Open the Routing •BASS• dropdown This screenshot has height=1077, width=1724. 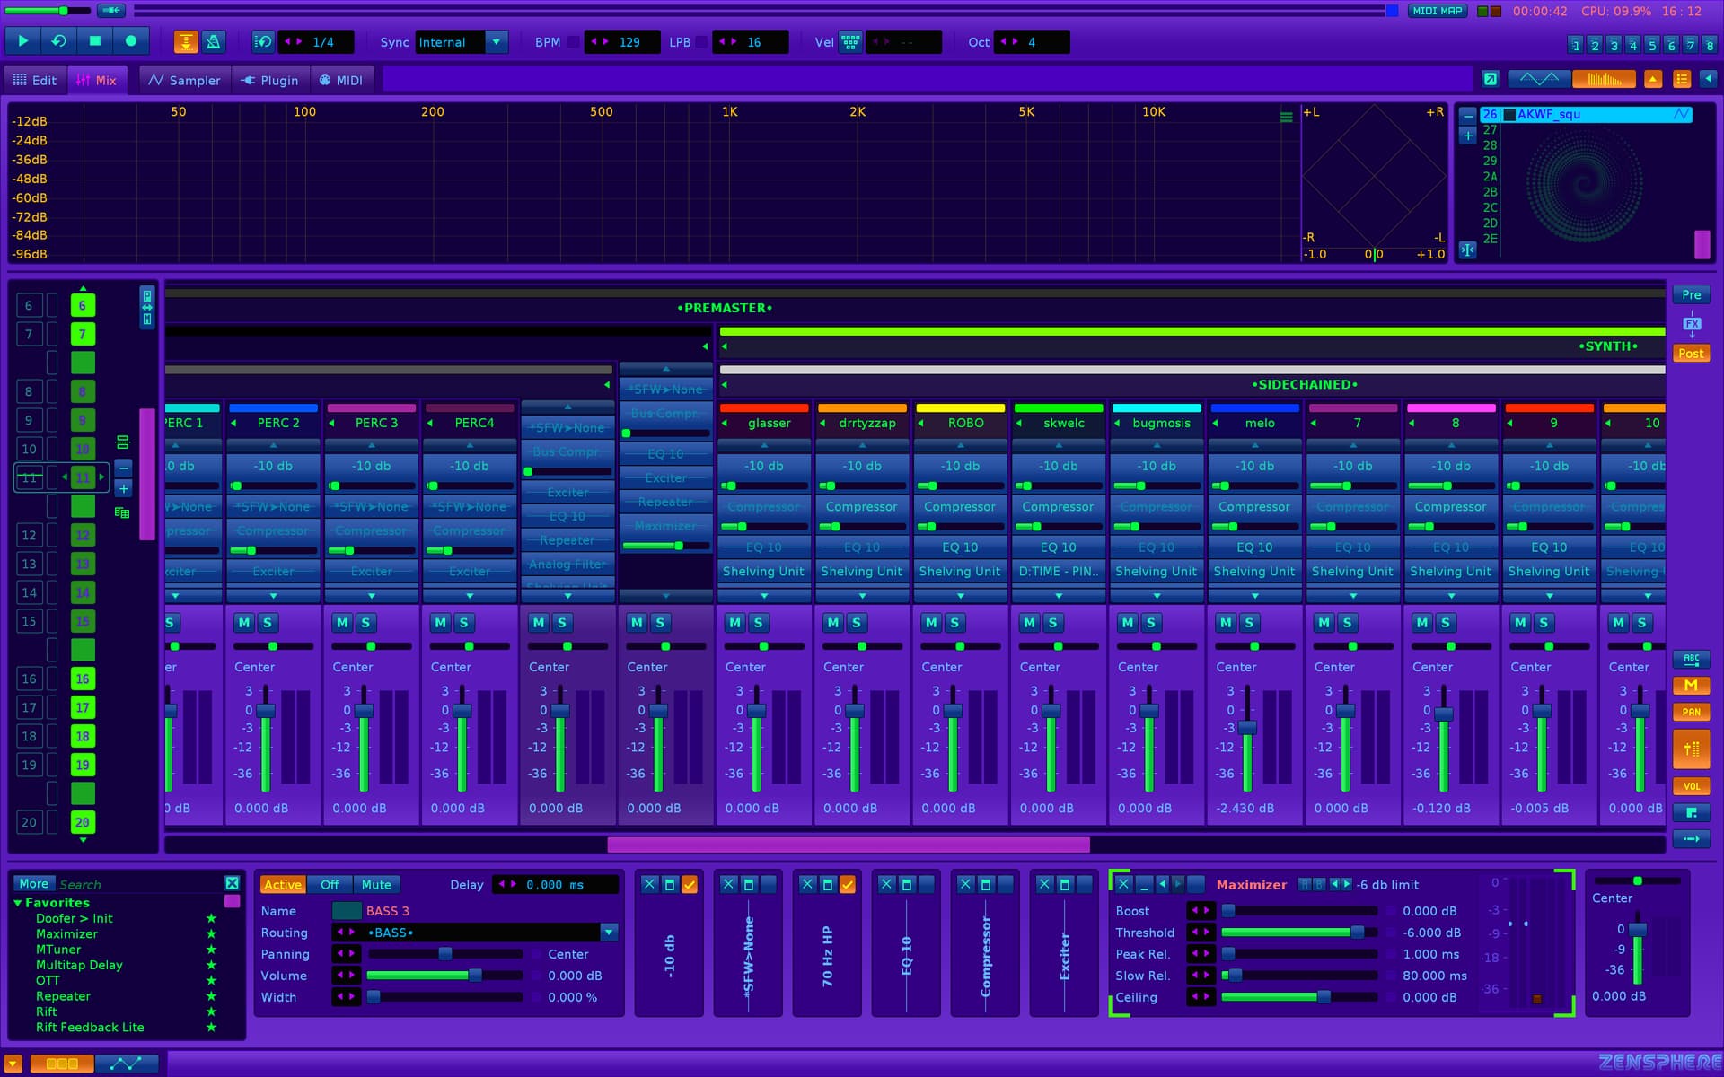pos(609,933)
